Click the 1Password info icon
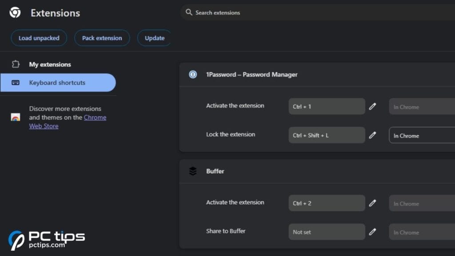Image resolution: width=455 pixels, height=256 pixels. [192, 75]
